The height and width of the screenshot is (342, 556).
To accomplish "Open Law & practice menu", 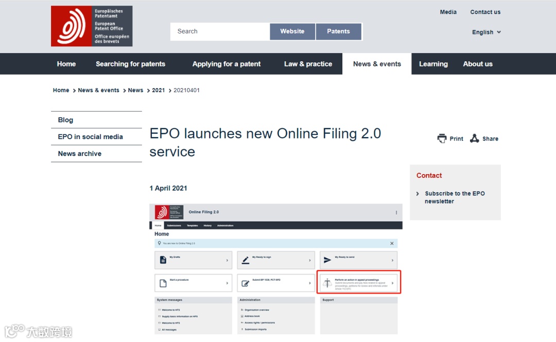I will click(308, 64).
